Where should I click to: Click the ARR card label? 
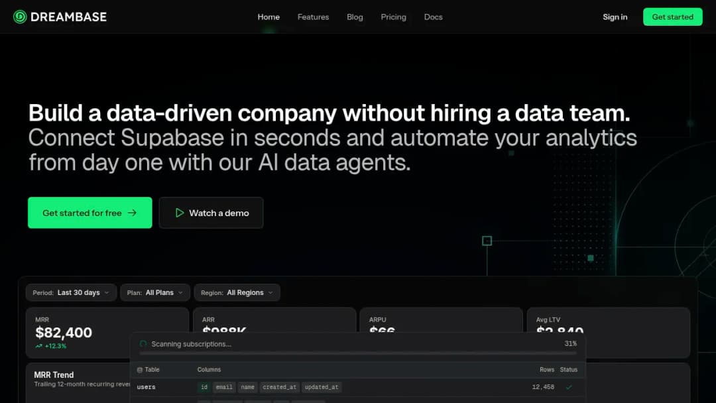point(208,319)
